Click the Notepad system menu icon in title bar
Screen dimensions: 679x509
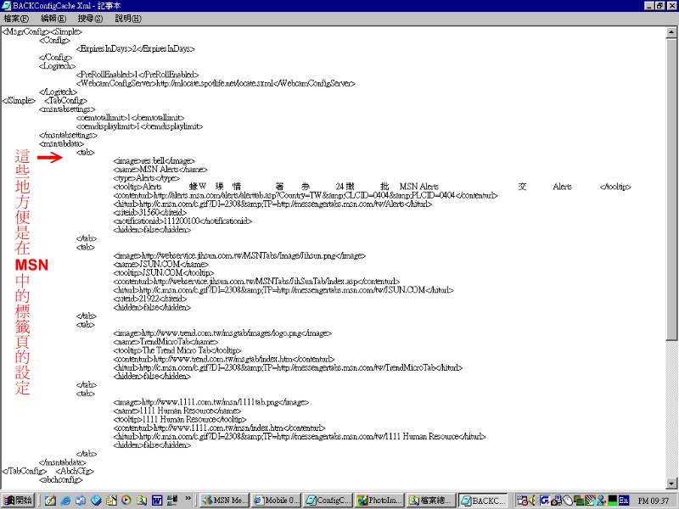coord(7,6)
